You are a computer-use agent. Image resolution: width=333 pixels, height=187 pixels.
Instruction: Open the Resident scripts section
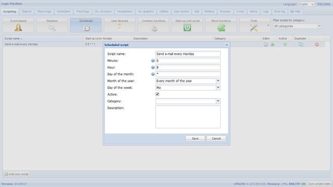click(x=52, y=25)
